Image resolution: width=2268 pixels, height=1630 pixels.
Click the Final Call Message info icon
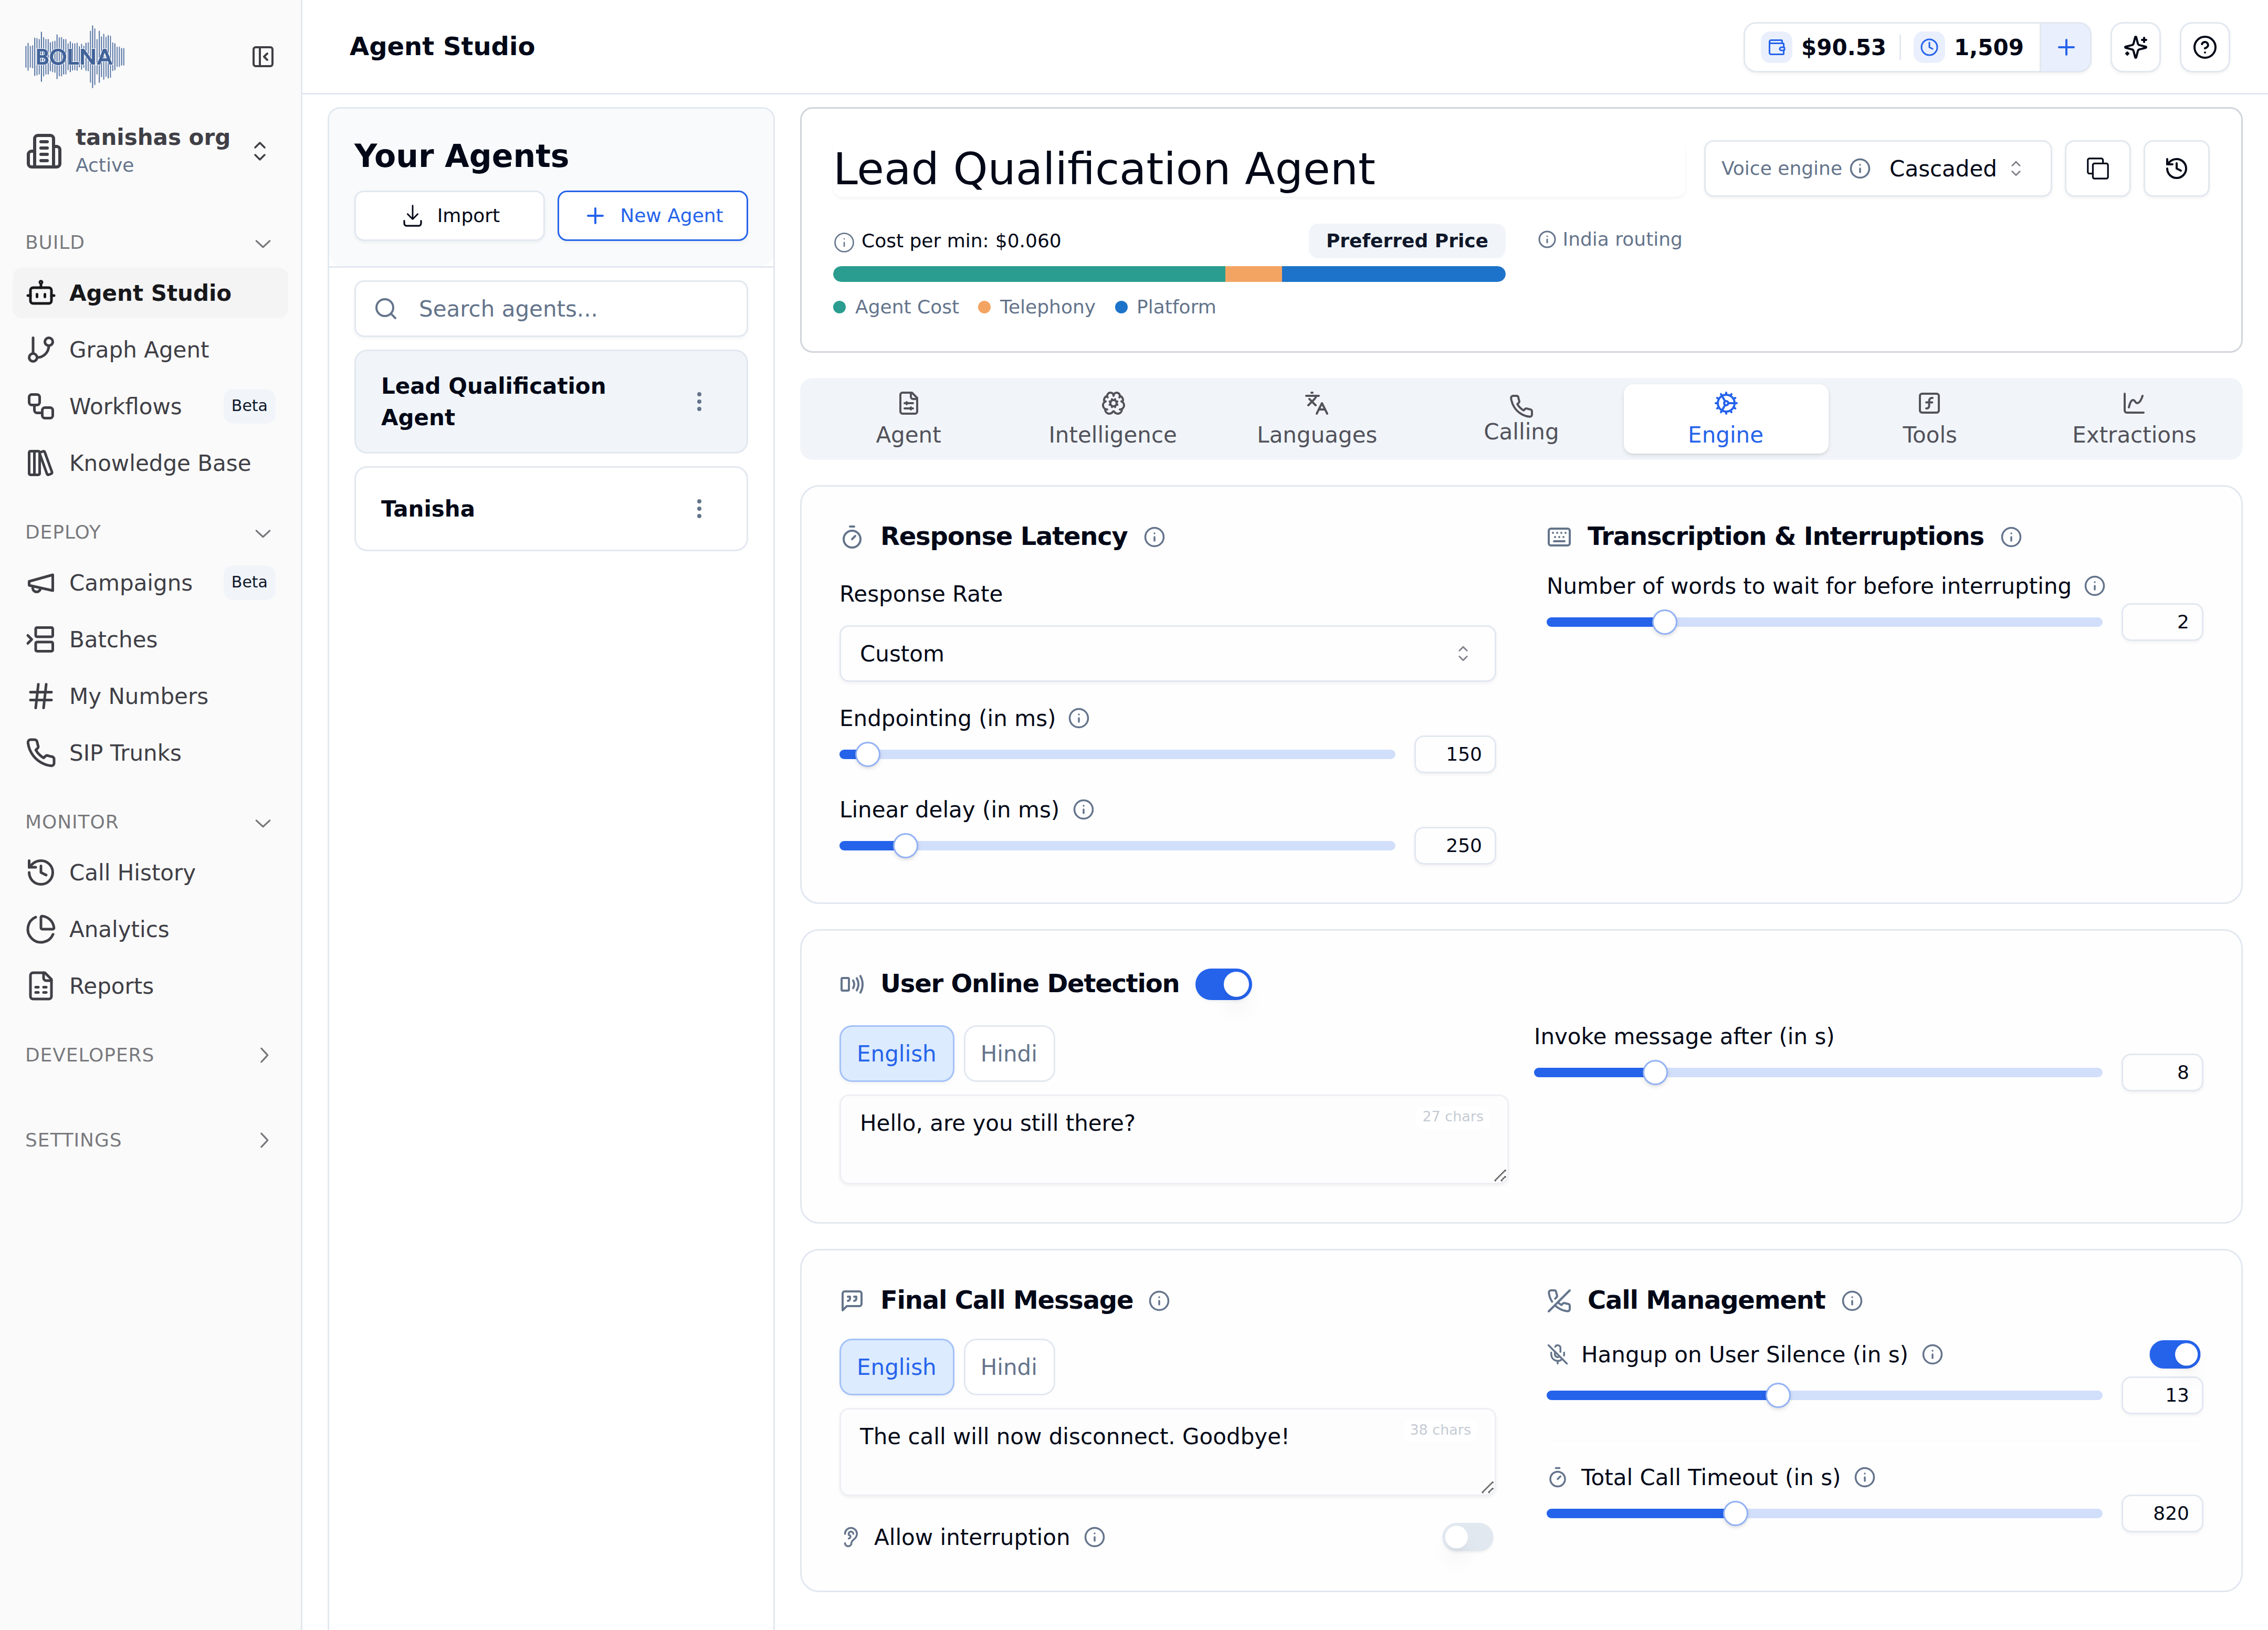[1159, 1300]
